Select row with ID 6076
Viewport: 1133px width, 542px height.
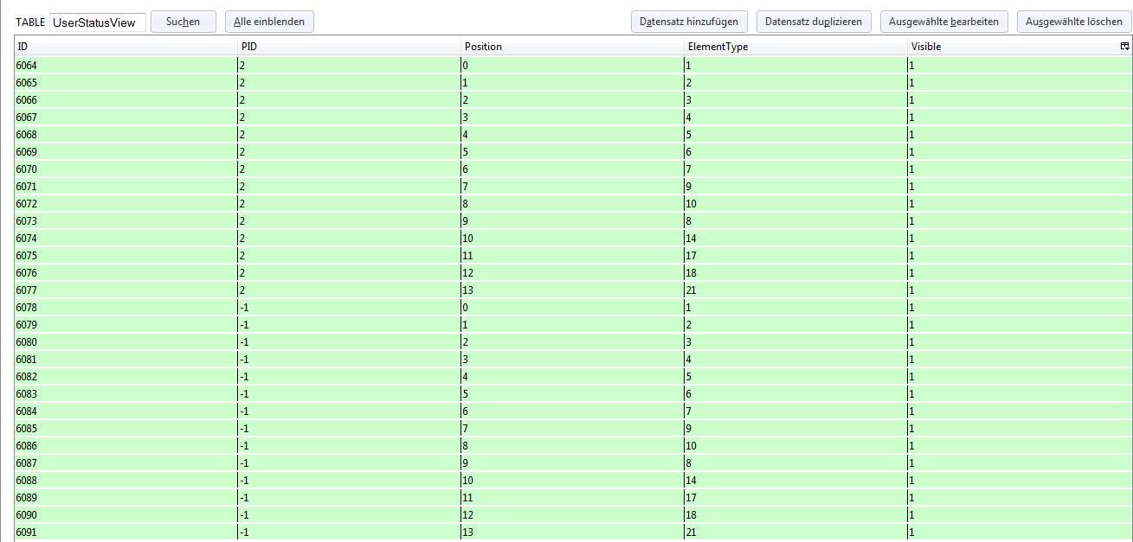[x=572, y=273]
